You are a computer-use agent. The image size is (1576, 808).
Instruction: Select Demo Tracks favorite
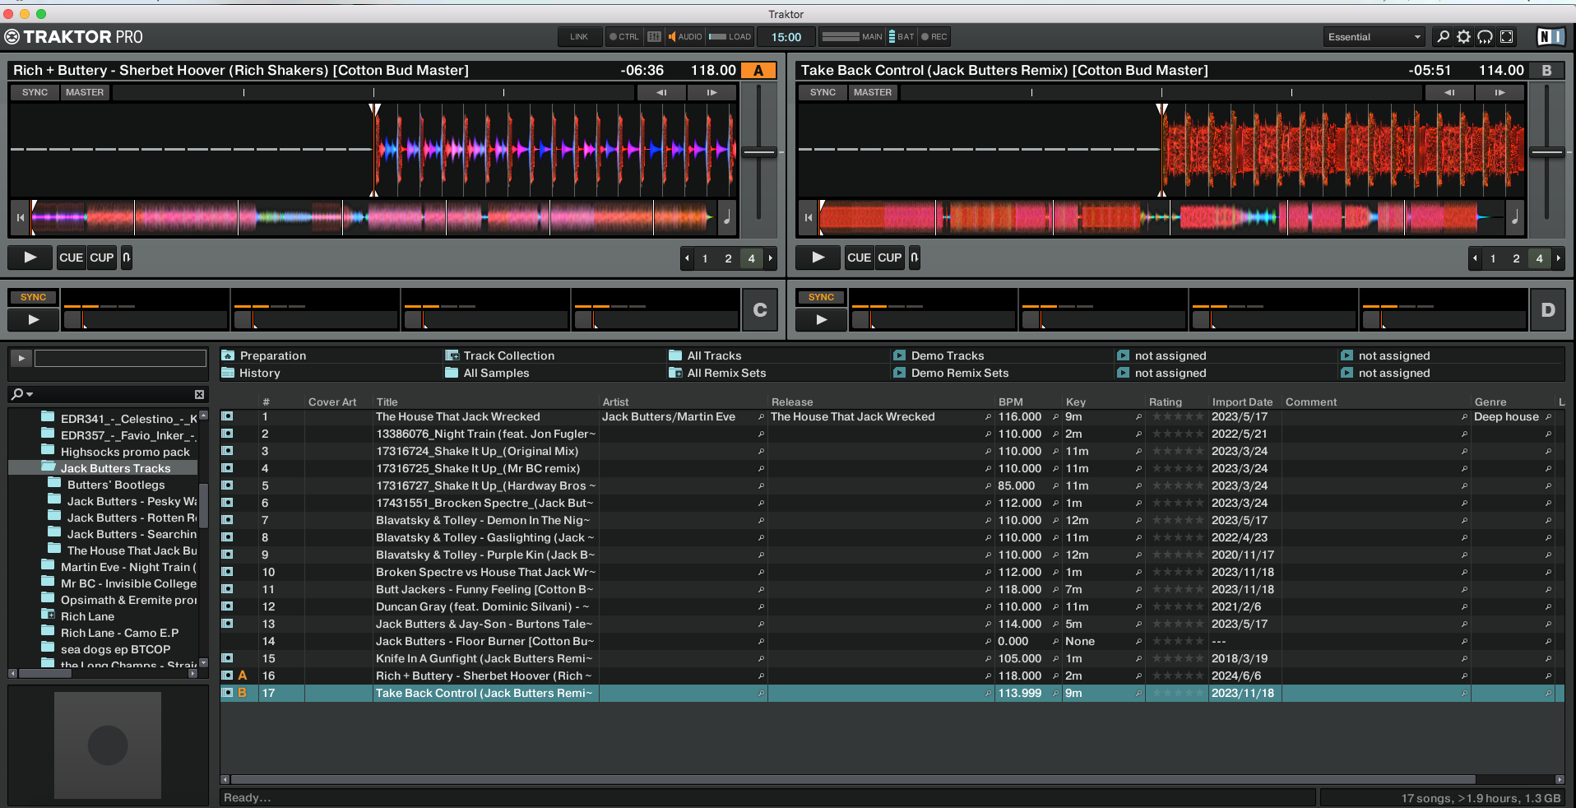[948, 355]
